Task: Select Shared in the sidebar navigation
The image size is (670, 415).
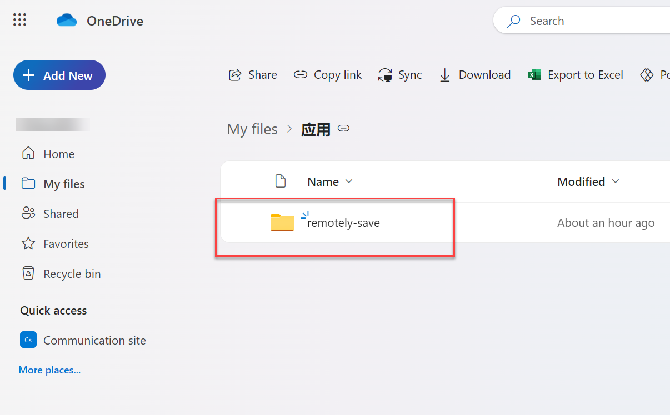Action: coord(61,214)
